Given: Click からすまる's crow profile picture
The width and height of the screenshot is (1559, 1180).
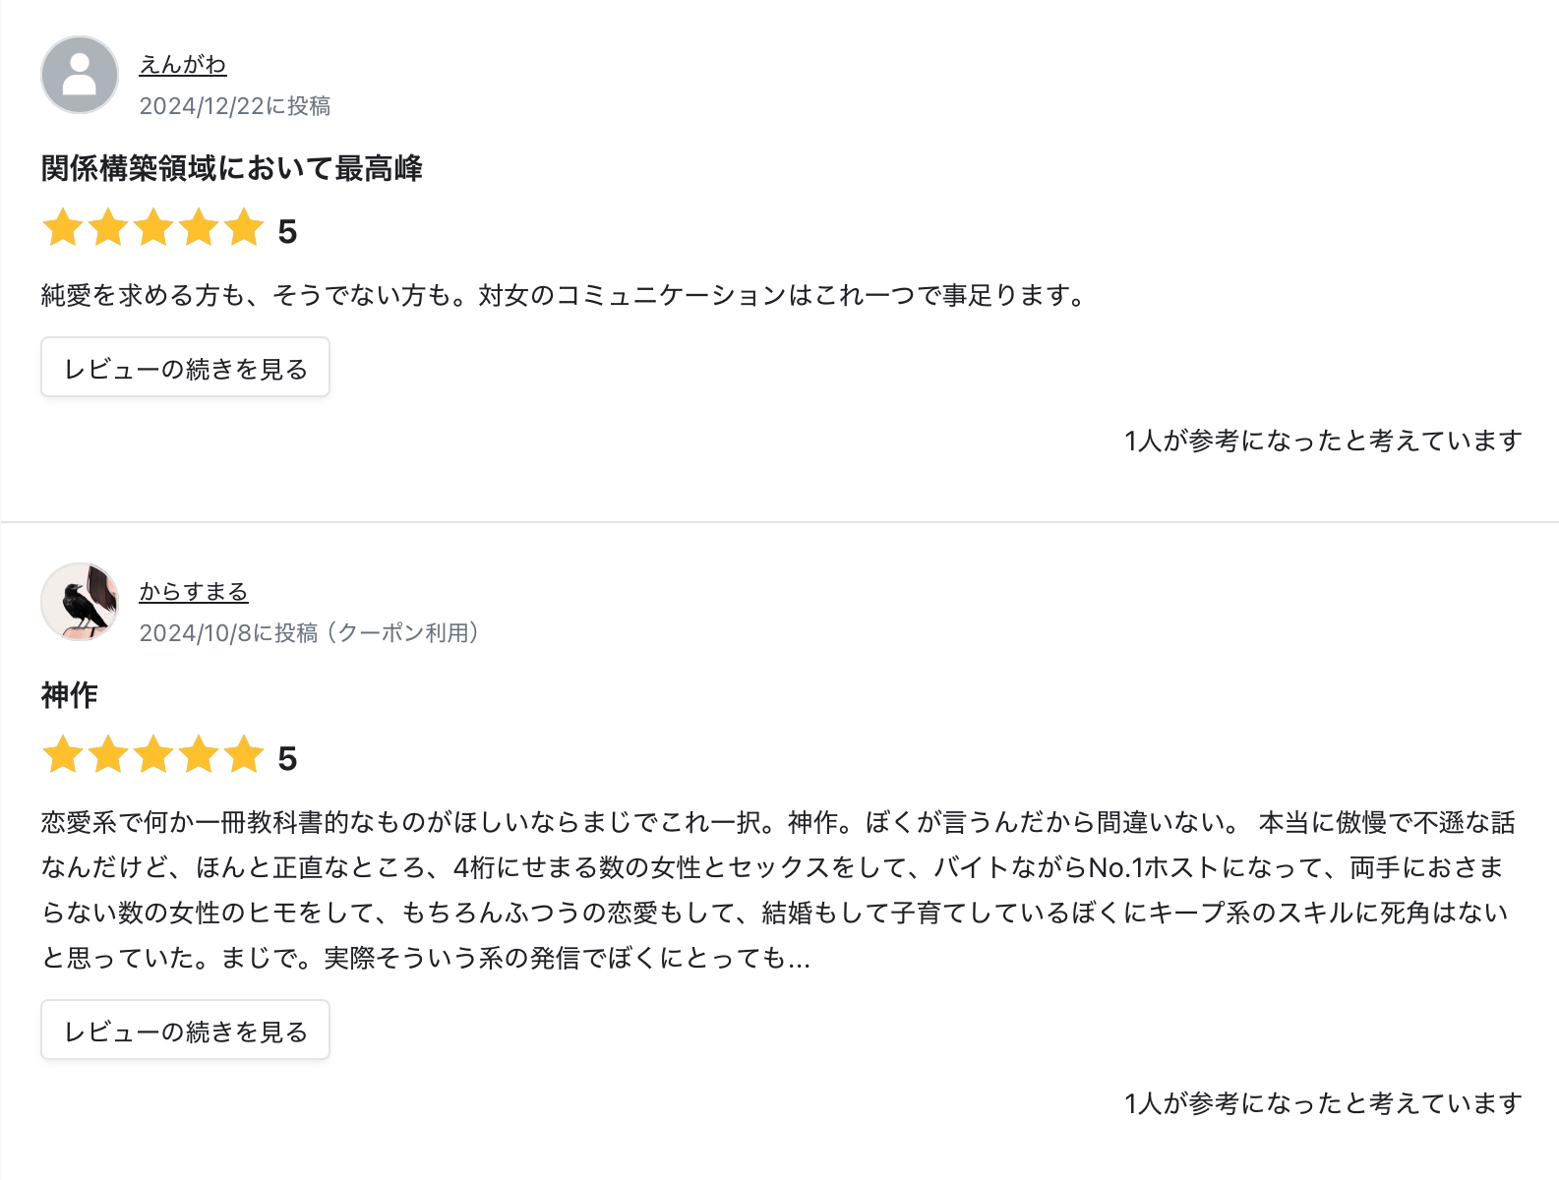Looking at the screenshot, I should [80, 602].
